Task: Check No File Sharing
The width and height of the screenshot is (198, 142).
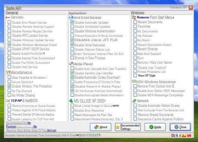Action: click(x=9, y=91)
